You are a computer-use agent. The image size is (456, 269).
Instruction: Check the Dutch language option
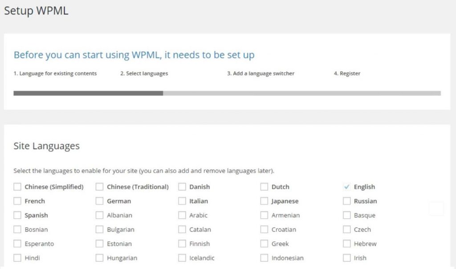[x=264, y=187]
